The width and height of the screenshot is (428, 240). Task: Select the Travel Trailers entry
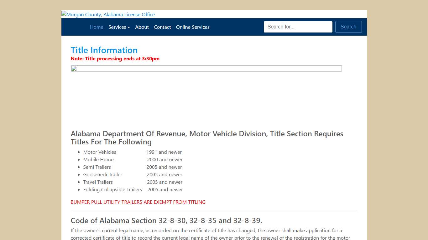click(x=98, y=182)
